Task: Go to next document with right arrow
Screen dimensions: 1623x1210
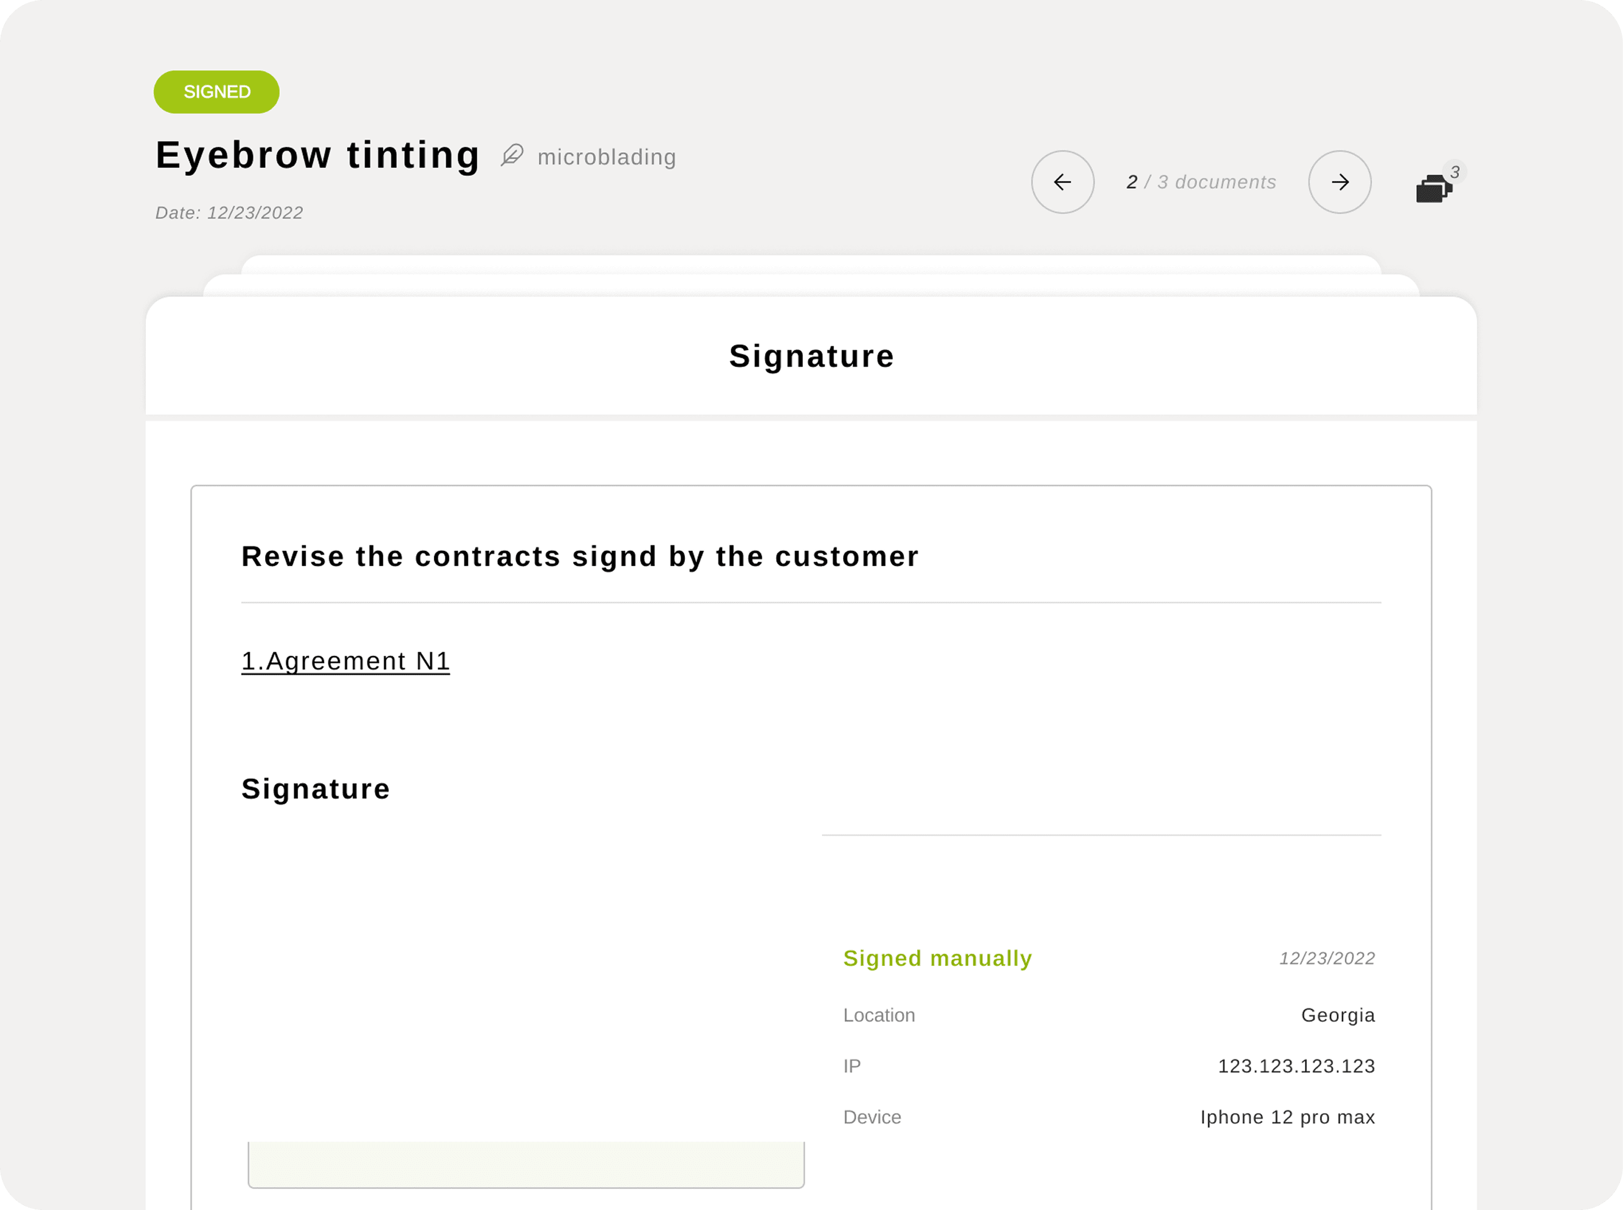Action: pyautogui.click(x=1339, y=181)
